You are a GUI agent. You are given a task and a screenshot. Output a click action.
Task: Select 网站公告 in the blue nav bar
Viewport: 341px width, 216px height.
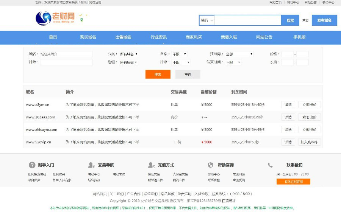(x=264, y=37)
